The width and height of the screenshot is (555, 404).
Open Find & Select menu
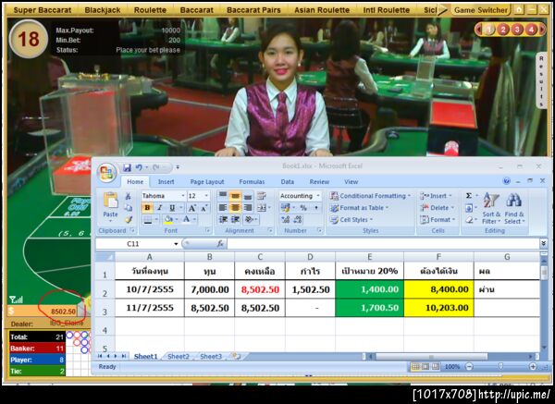click(514, 208)
